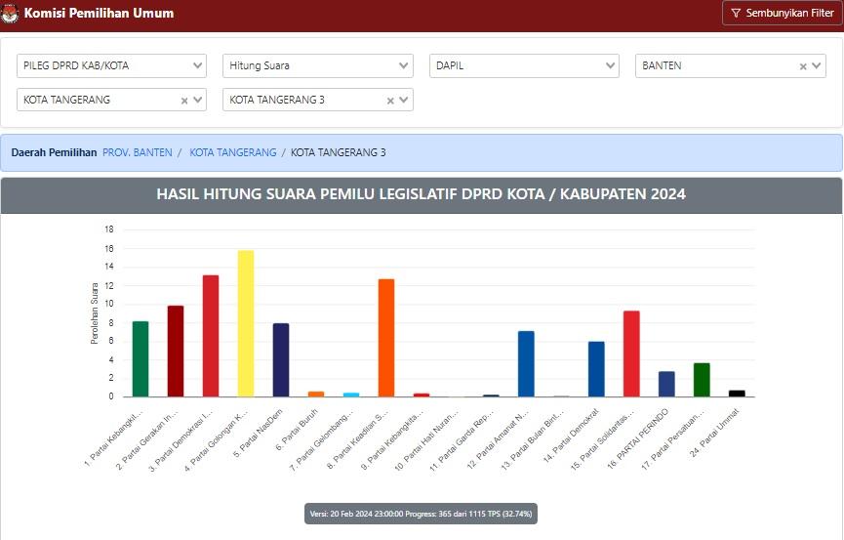Open the Hitung Suara dropdown

[317, 65]
